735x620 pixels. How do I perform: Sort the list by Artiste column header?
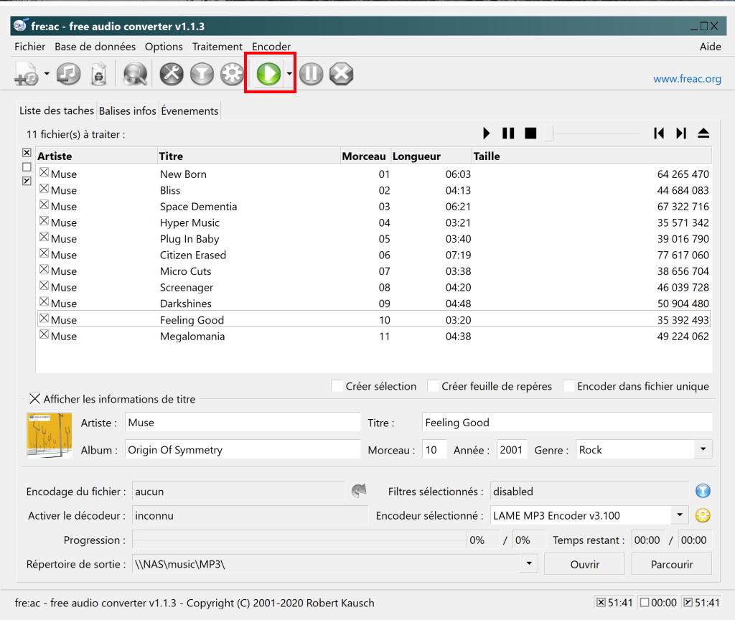pyautogui.click(x=97, y=156)
